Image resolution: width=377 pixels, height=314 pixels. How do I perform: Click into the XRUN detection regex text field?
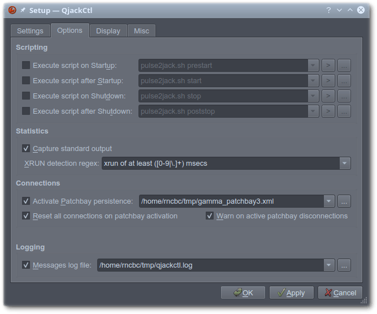tap(220, 164)
